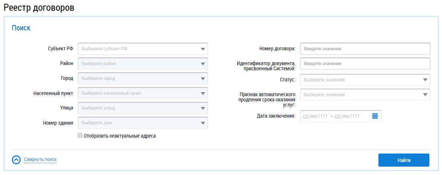The width and height of the screenshot is (442, 175).
Task: Click the Номер здания dropdown arrow
Action: (x=203, y=123)
